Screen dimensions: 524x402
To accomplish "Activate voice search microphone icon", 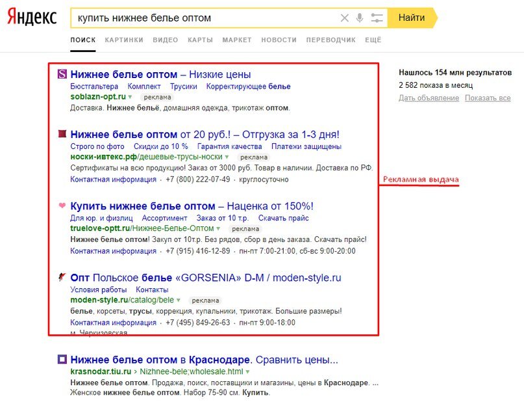I will coord(360,18).
